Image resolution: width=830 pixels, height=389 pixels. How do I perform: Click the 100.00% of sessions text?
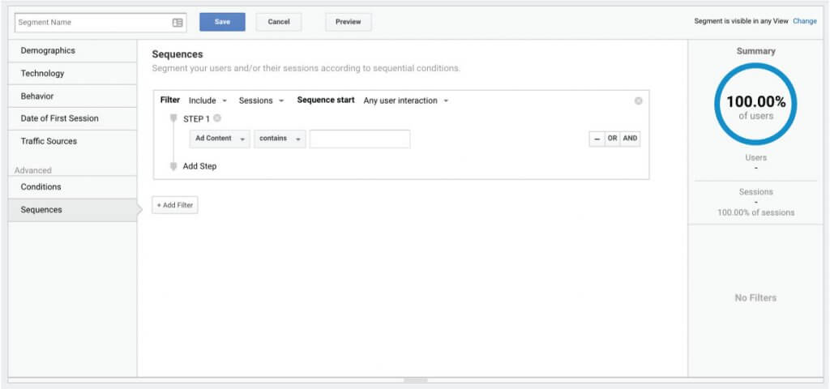(x=756, y=213)
